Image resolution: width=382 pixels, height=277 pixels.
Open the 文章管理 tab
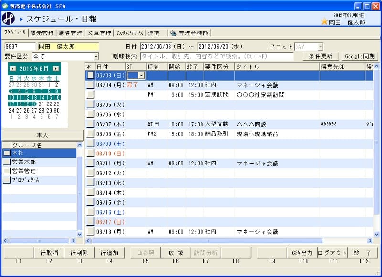(99, 33)
